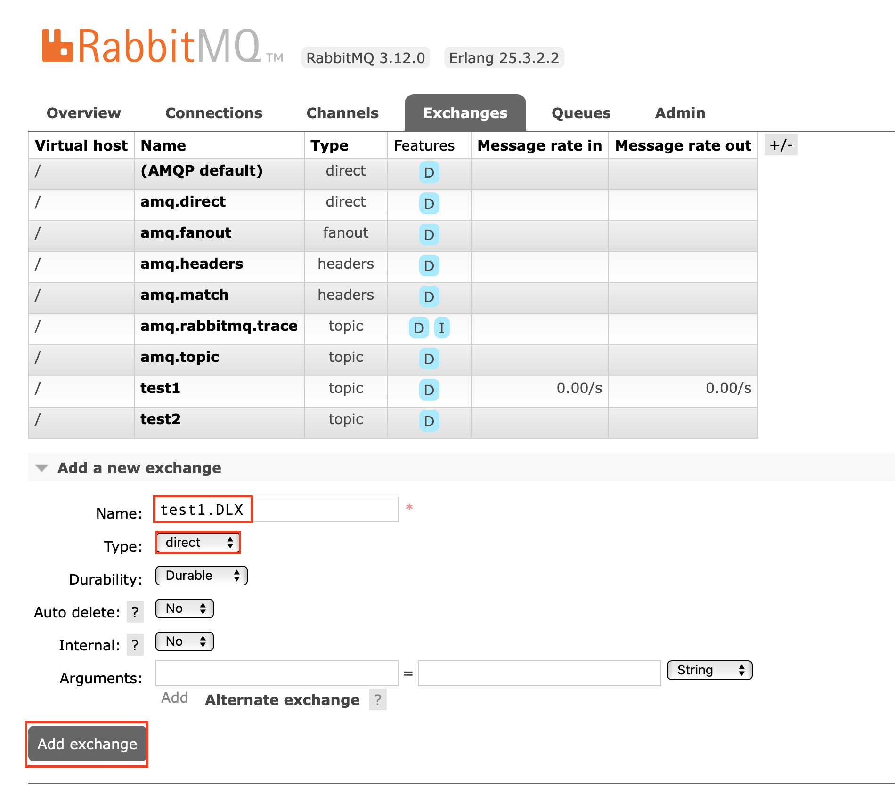The width and height of the screenshot is (895, 785).
Task: Click the D feature badge for amq.fanout
Action: click(429, 235)
